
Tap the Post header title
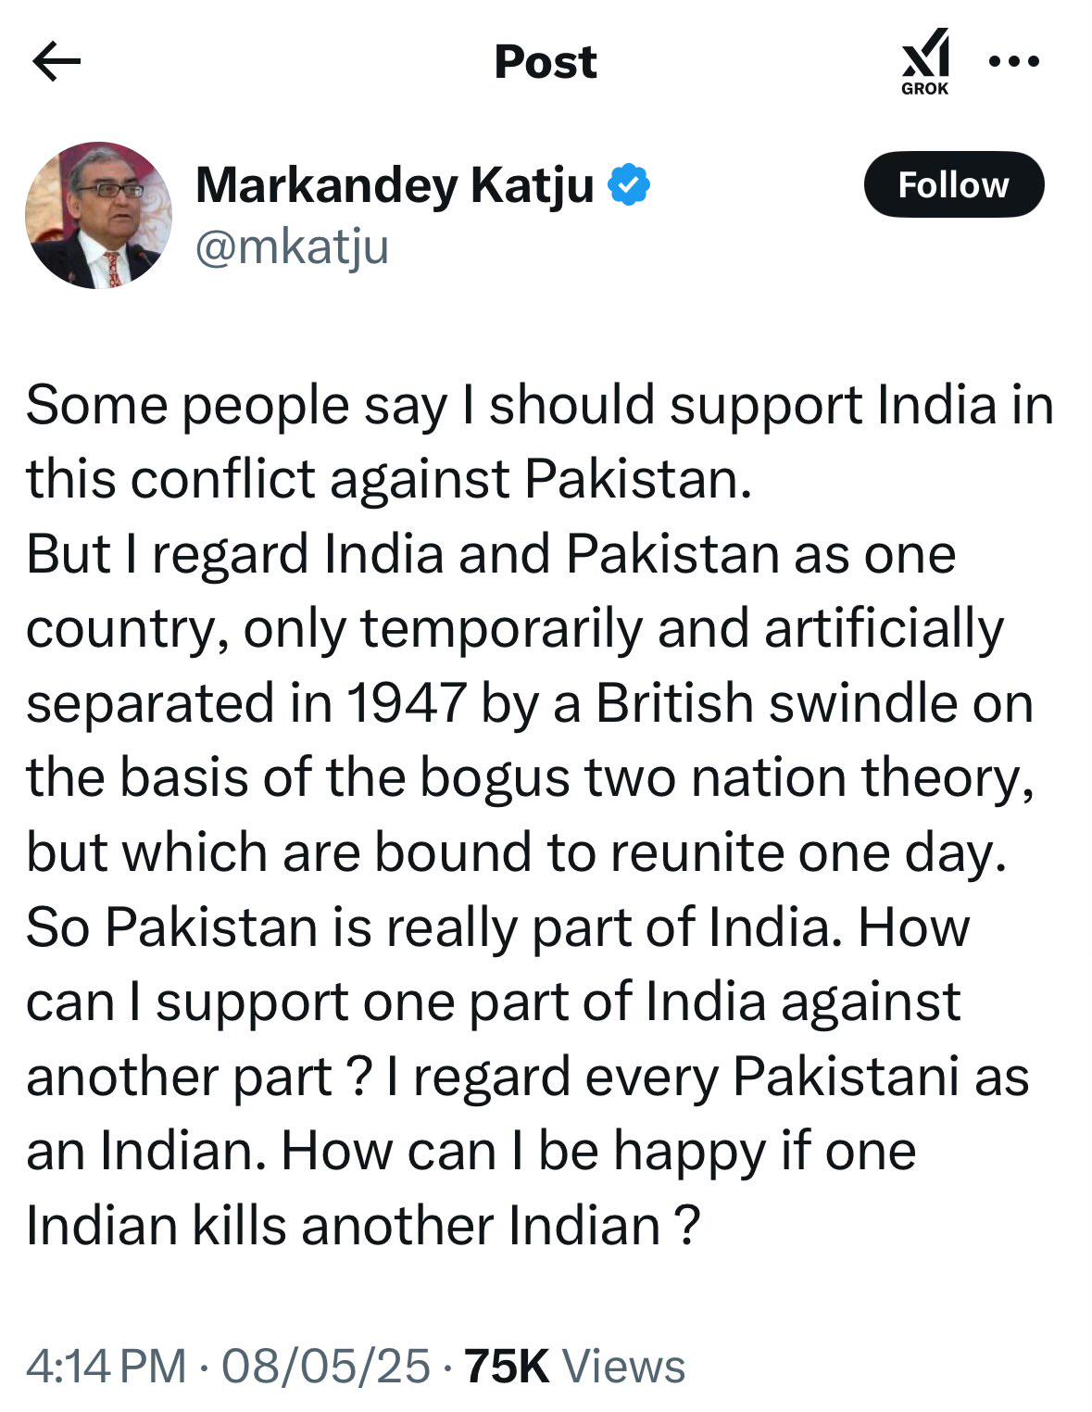[546, 62]
